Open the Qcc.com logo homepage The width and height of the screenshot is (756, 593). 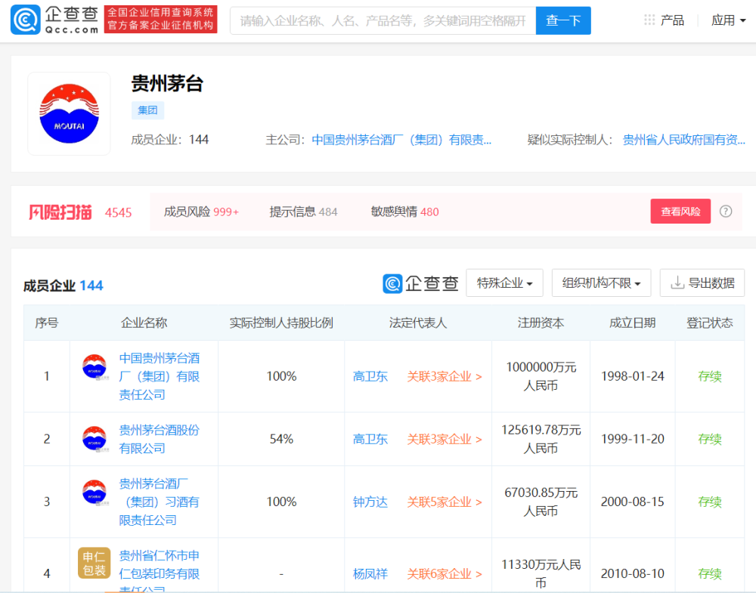click(x=54, y=20)
